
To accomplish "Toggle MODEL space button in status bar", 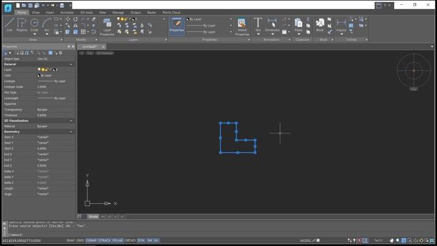I will pos(306,241).
